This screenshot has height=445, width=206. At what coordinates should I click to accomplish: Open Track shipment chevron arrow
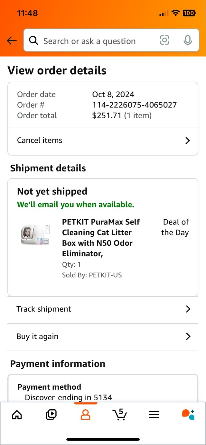tap(188, 309)
